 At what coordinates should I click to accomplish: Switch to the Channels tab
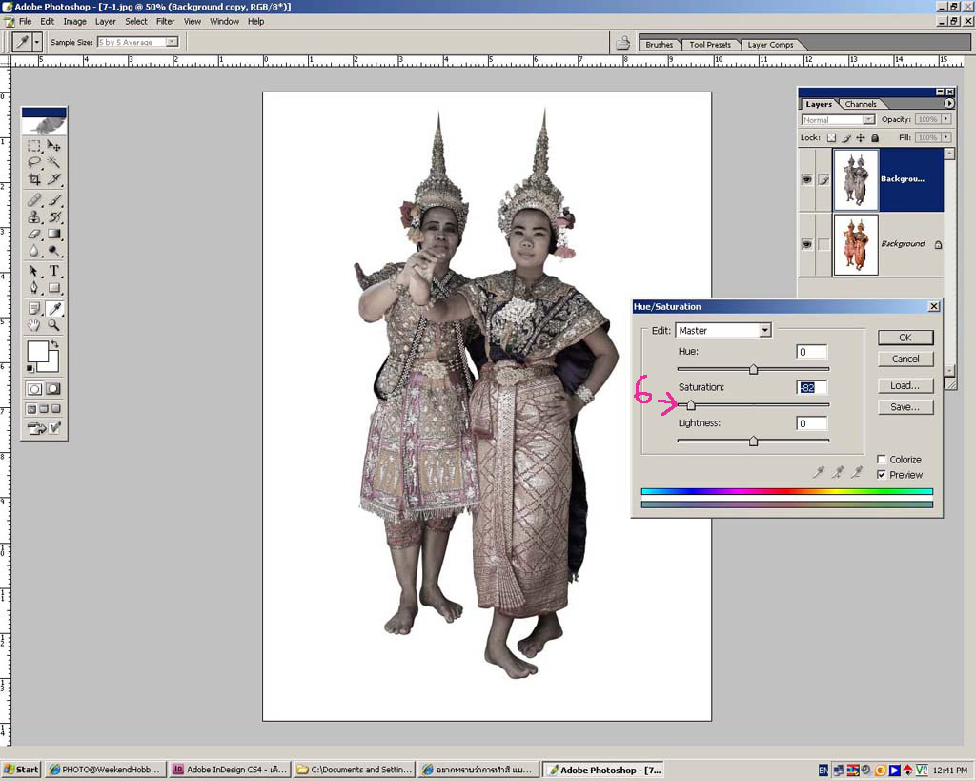tap(861, 104)
